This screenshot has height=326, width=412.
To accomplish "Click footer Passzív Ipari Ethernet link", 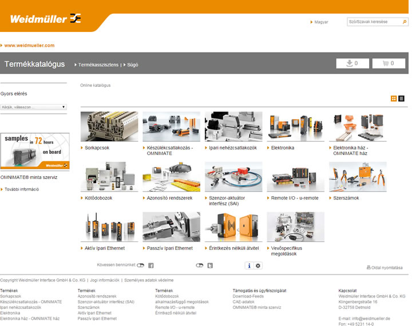I will click(97, 319).
